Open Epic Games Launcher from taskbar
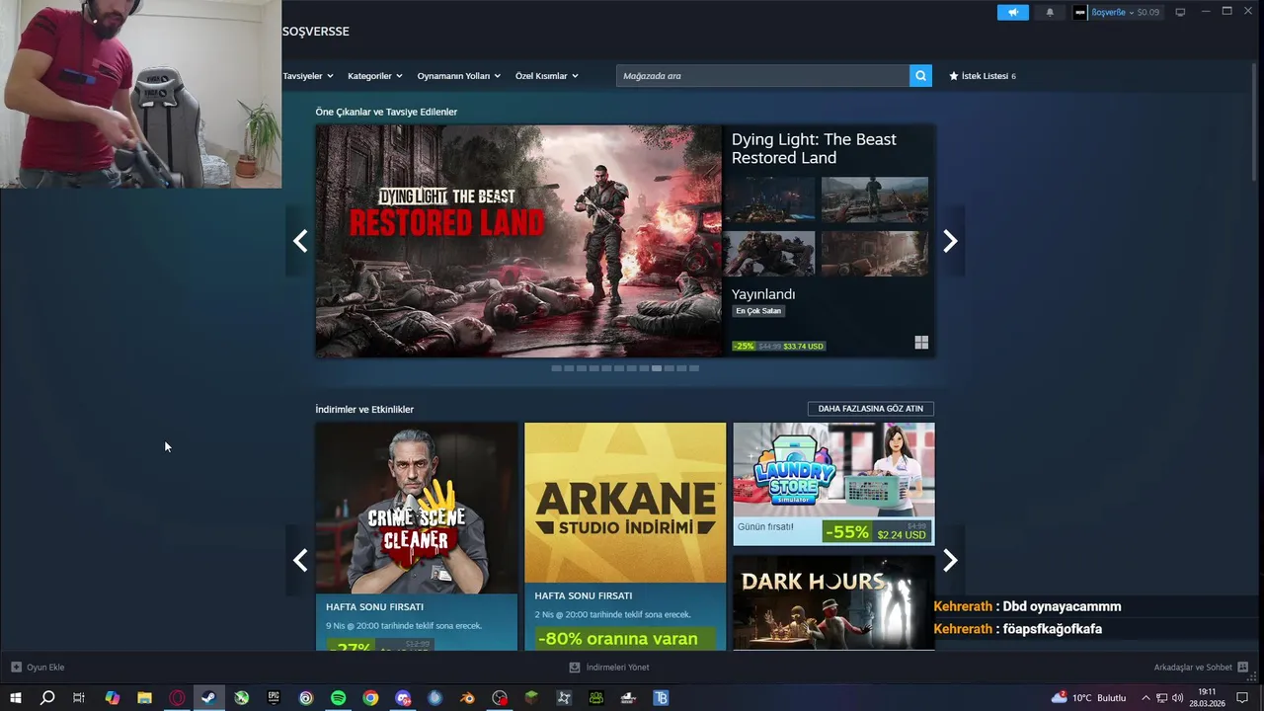The image size is (1264, 711). coord(274,698)
